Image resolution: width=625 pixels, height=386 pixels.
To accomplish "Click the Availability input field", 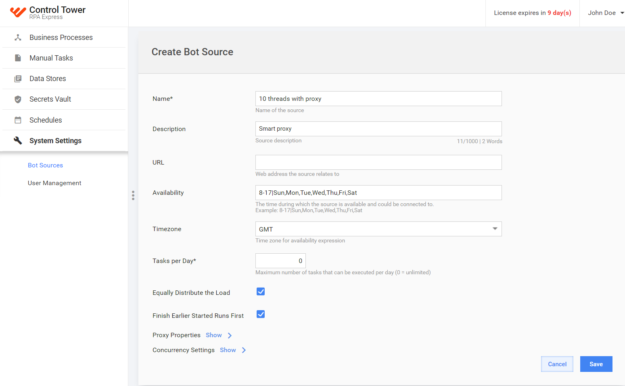I will point(378,193).
